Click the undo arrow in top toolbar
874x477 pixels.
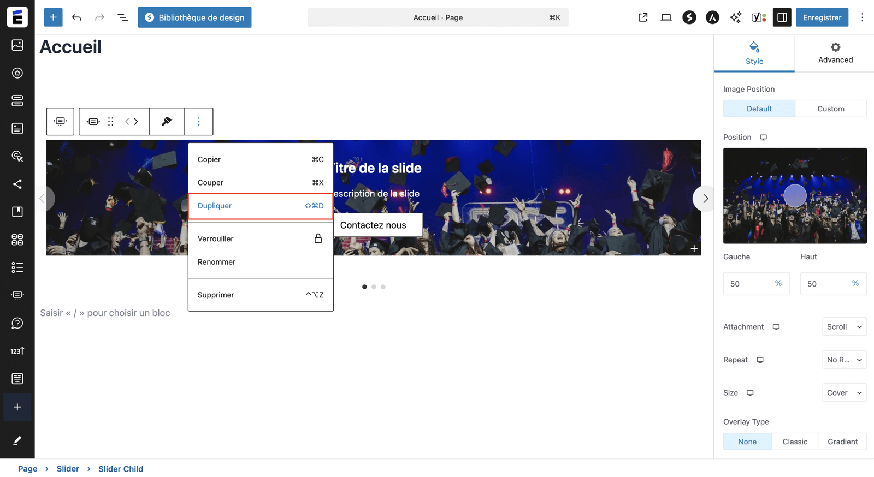(76, 17)
